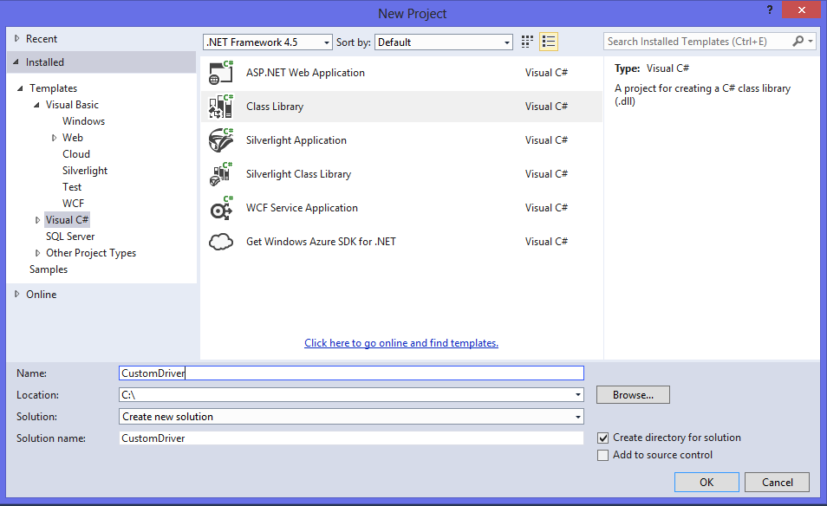Open the Location path dropdown
This screenshot has width=827, height=506.
click(578, 395)
